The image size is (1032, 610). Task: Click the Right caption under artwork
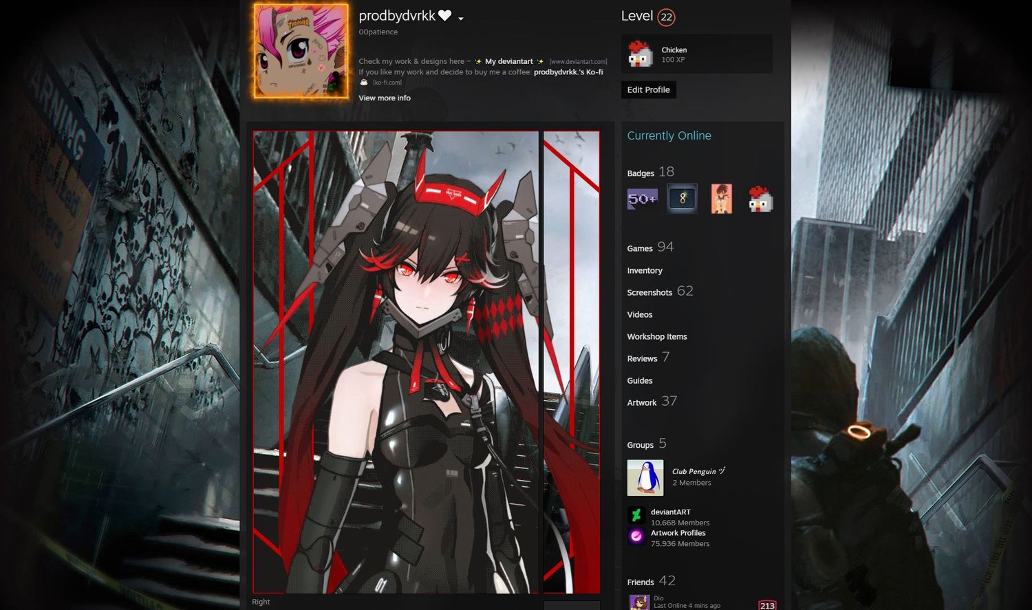point(261,602)
